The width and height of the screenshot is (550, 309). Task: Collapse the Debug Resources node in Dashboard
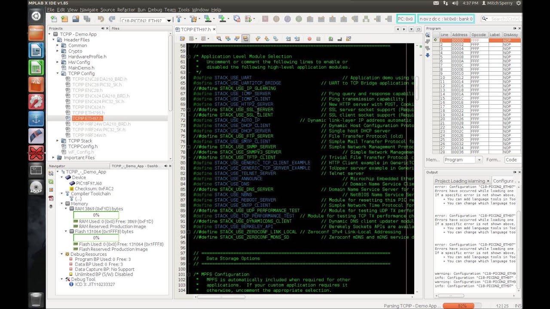point(61,254)
